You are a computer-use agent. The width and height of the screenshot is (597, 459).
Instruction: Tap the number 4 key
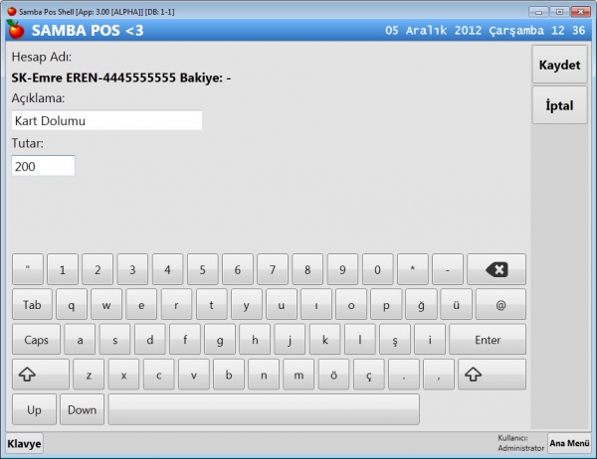(x=167, y=269)
